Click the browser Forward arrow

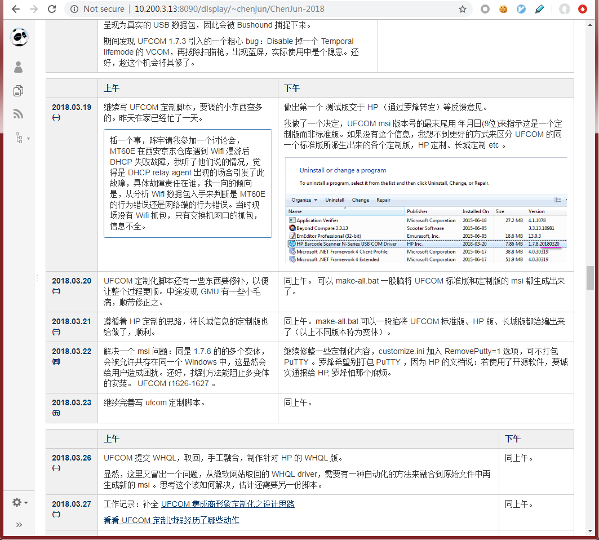pyautogui.click(x=34, y=9)
